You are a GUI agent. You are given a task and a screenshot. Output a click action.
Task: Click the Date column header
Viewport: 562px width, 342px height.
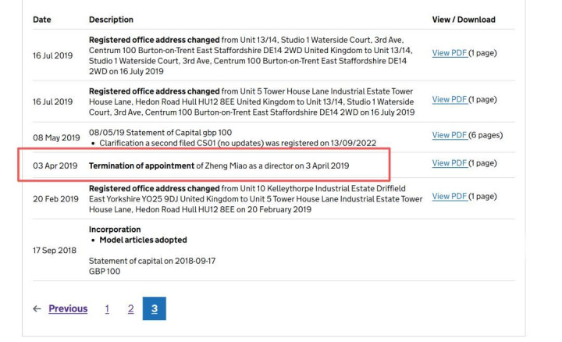click(41, 20)
